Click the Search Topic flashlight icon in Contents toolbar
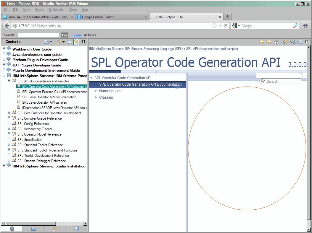Screen dimensions: 312x233 tap(59, 42)
